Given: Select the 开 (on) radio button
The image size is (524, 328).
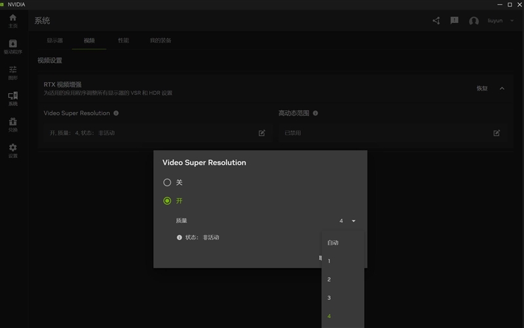Looking at the screenshot, I should [167, 201].
